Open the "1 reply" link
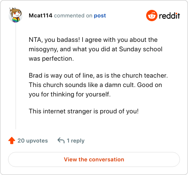188x175 pixels. pos(76,141)
